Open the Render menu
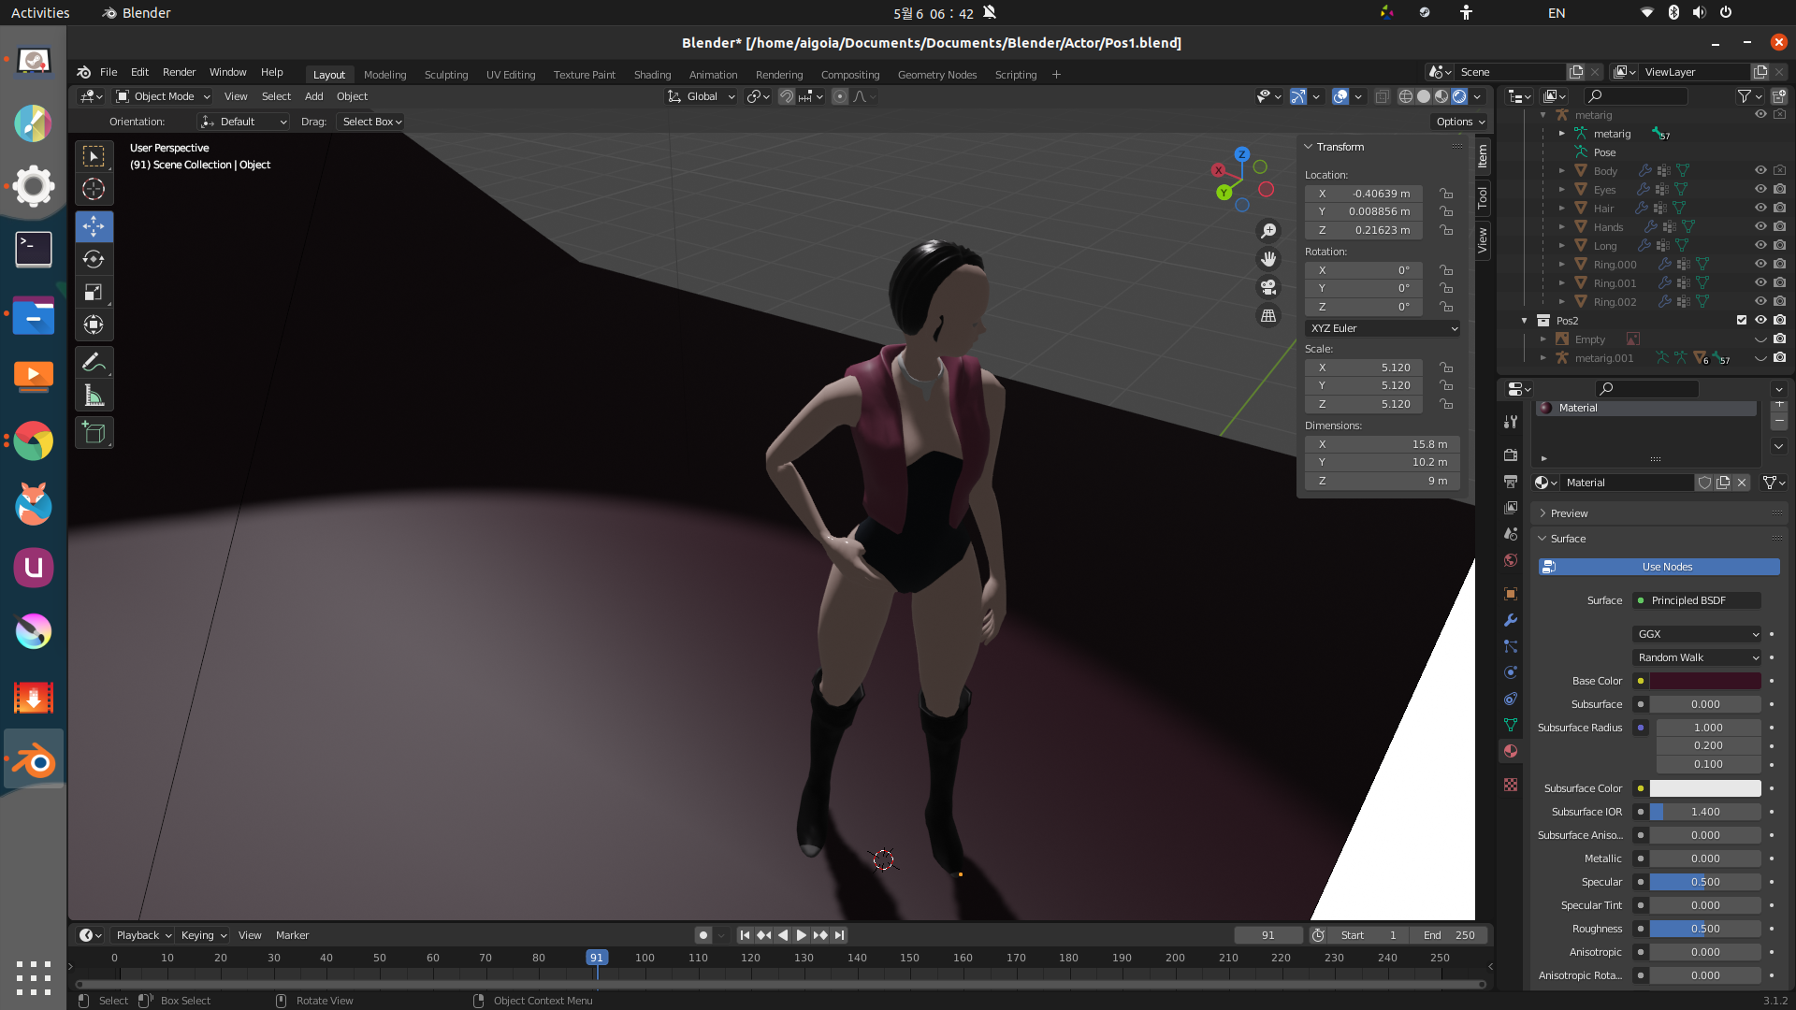This screenshot has height=1010, width=1796. pyautogui.click(x=179, y=72)
